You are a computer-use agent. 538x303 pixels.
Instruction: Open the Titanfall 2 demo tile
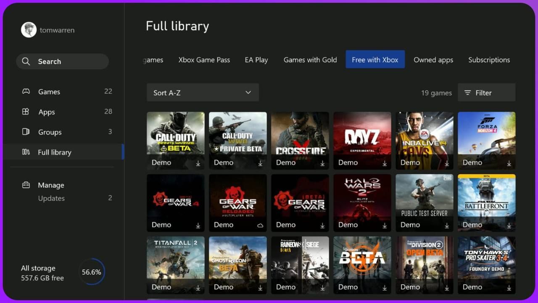pyautogui.click(x=175, y=265)
